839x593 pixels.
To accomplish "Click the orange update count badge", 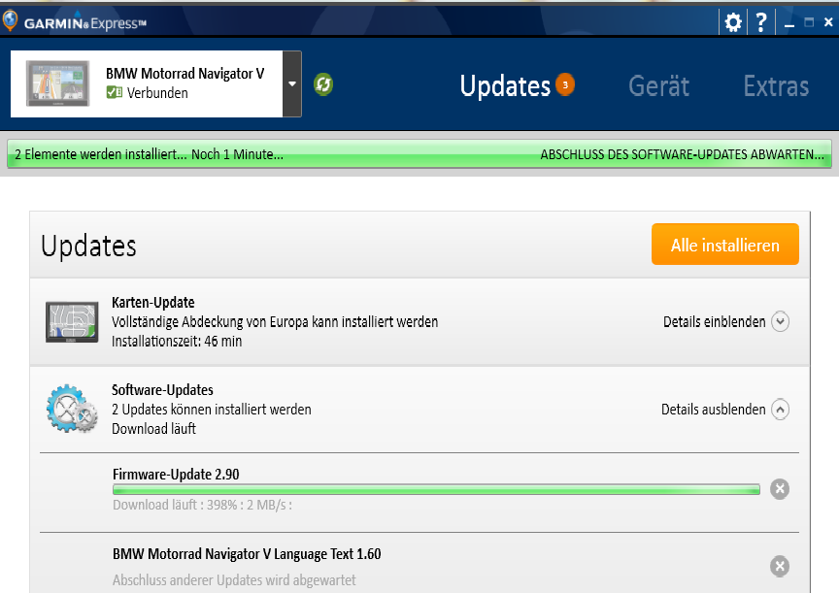I will point(565,85).
